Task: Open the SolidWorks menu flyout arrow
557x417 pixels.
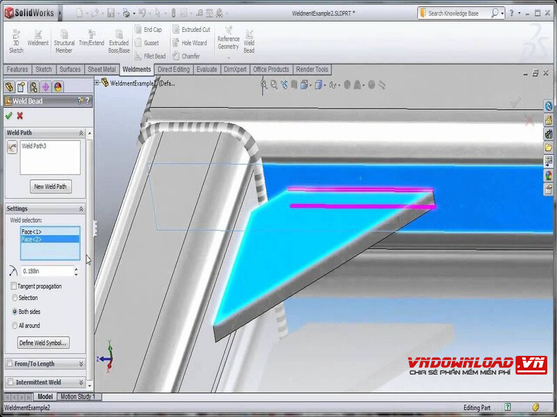Action: click(60, 13)
